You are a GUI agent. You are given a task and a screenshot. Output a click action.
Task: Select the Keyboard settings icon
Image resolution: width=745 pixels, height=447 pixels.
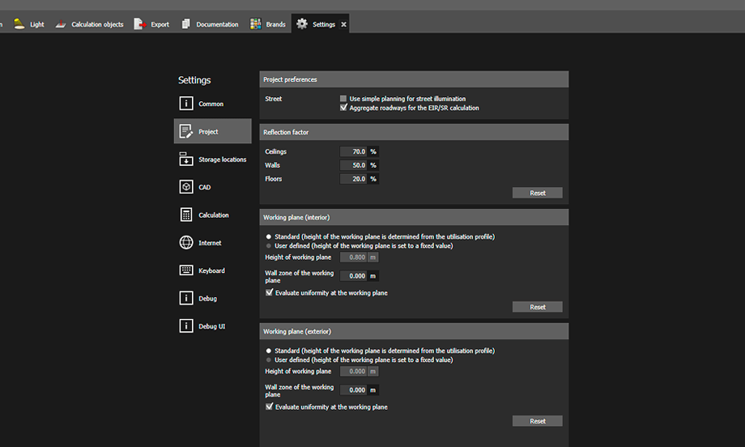186,270
